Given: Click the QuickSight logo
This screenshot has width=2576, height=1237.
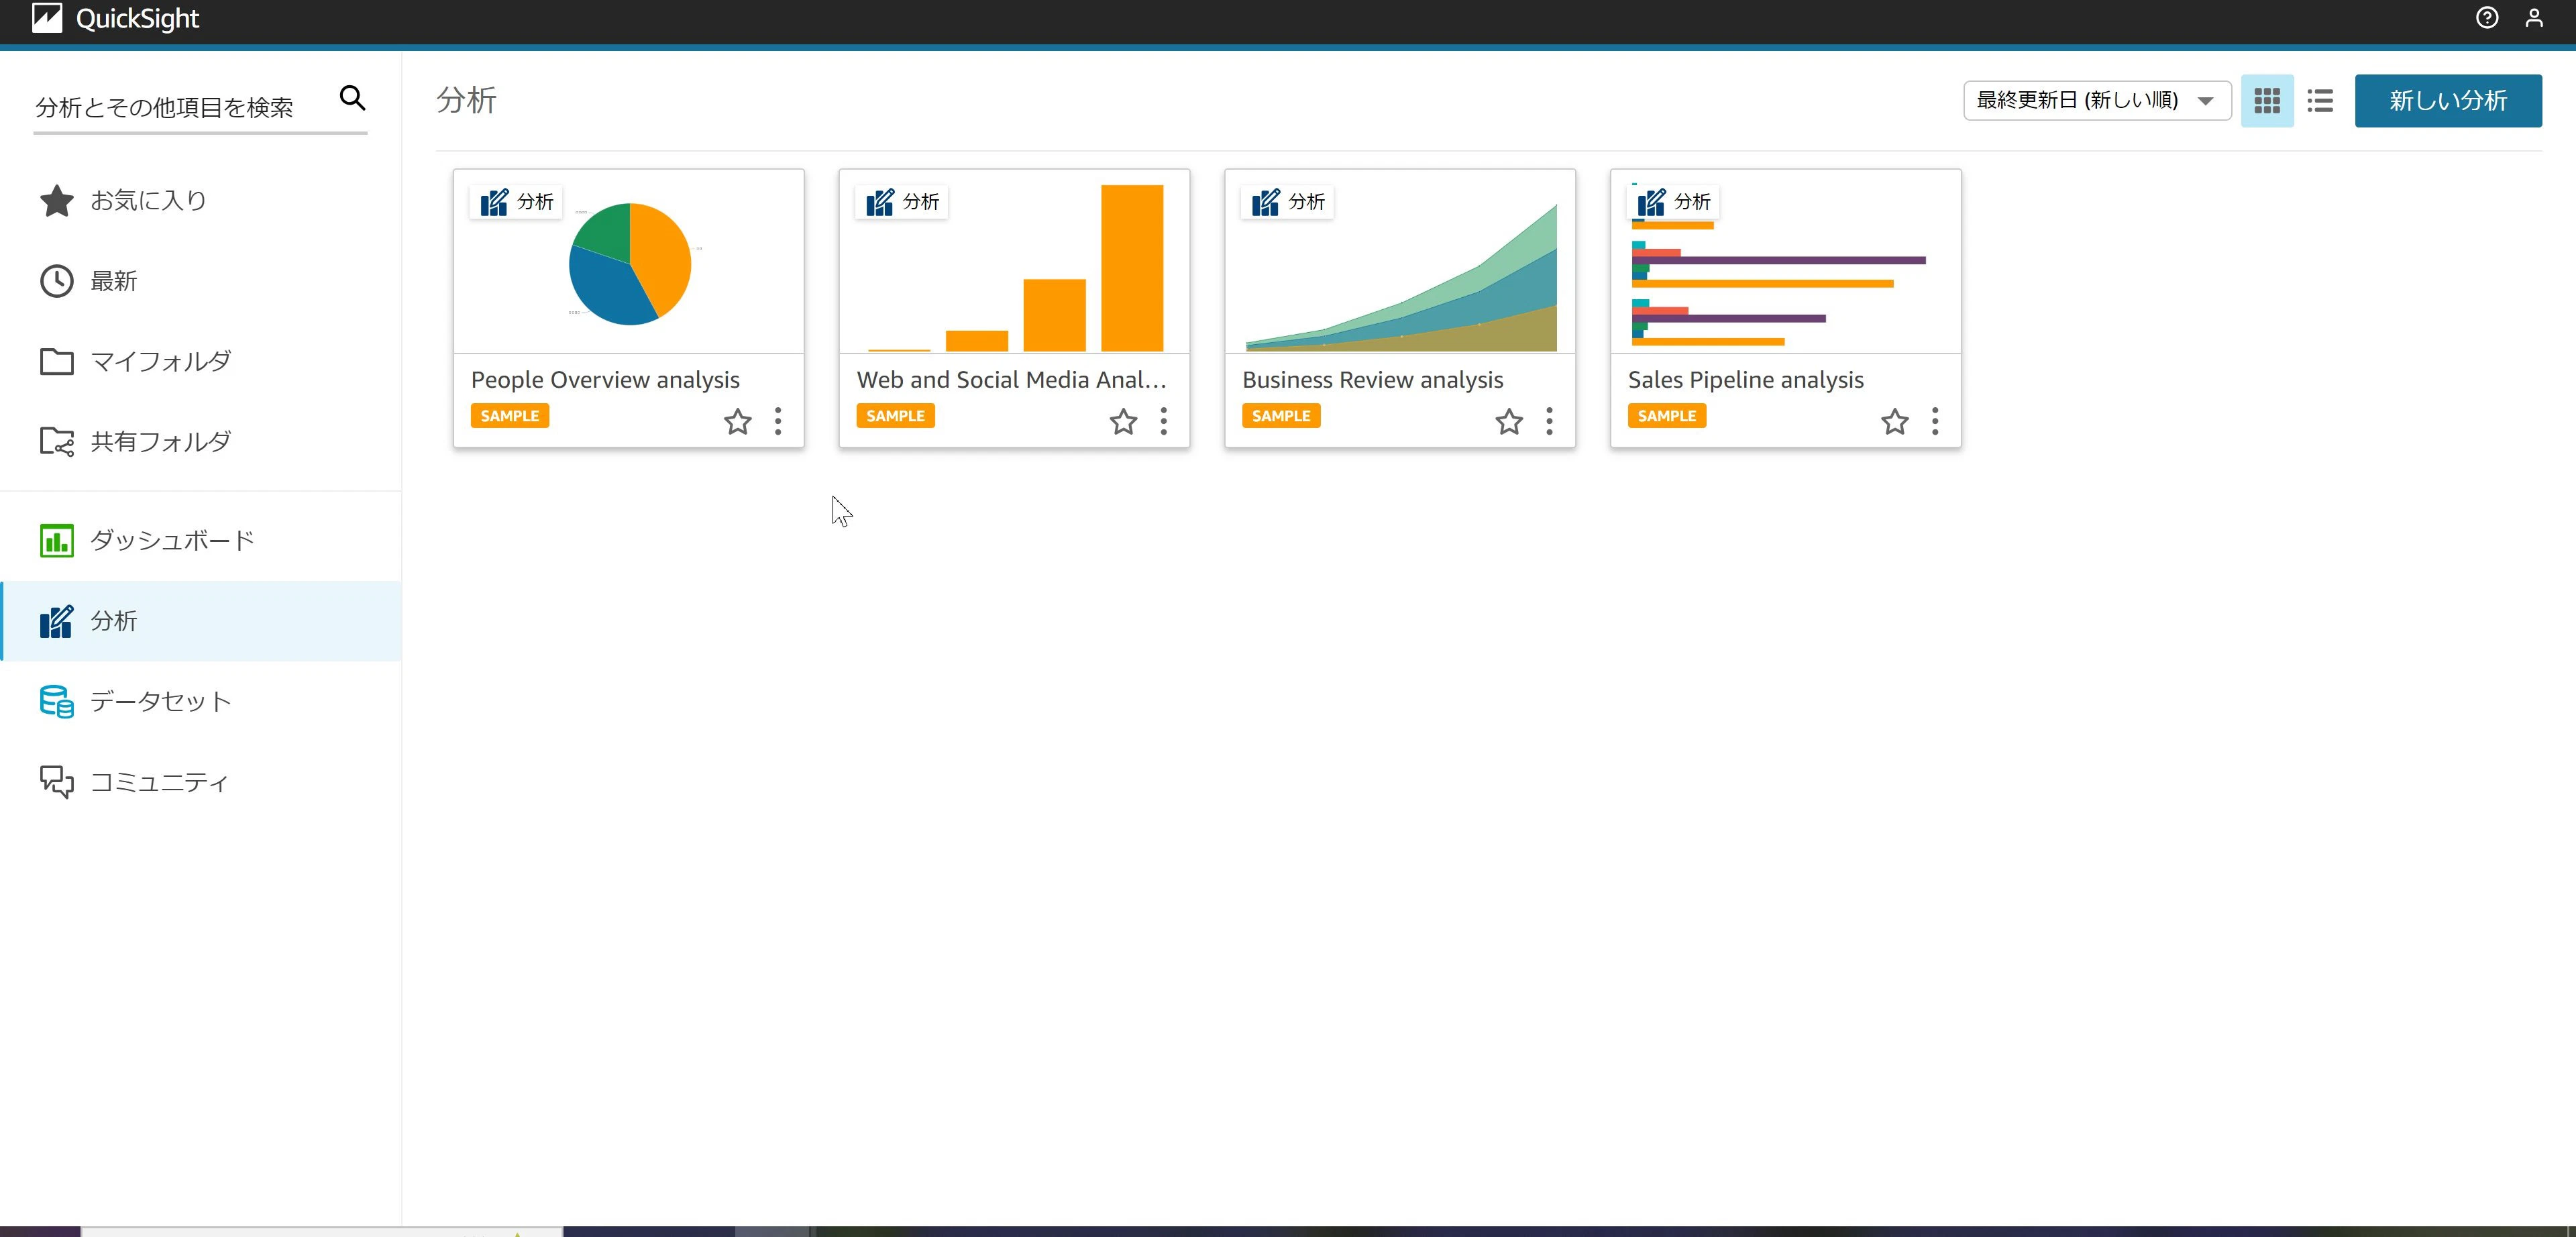Looking at the screenshot, I should (x=116, y=18).
